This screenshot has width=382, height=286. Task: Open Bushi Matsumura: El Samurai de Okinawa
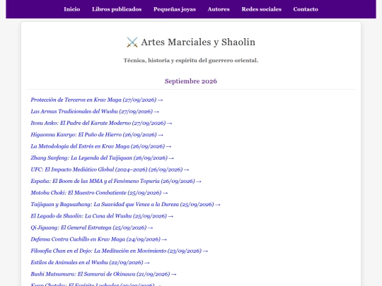click(103, 274)
